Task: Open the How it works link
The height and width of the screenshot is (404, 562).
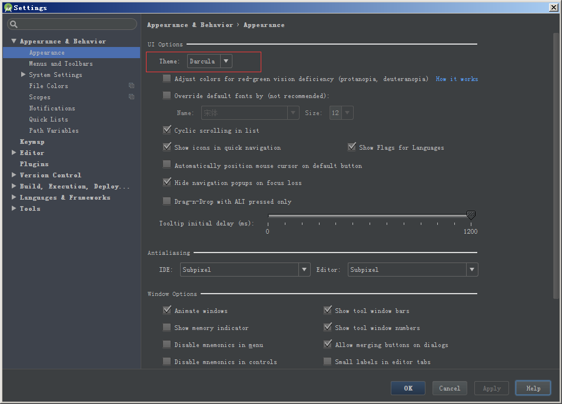Action: tap(457, 79)
